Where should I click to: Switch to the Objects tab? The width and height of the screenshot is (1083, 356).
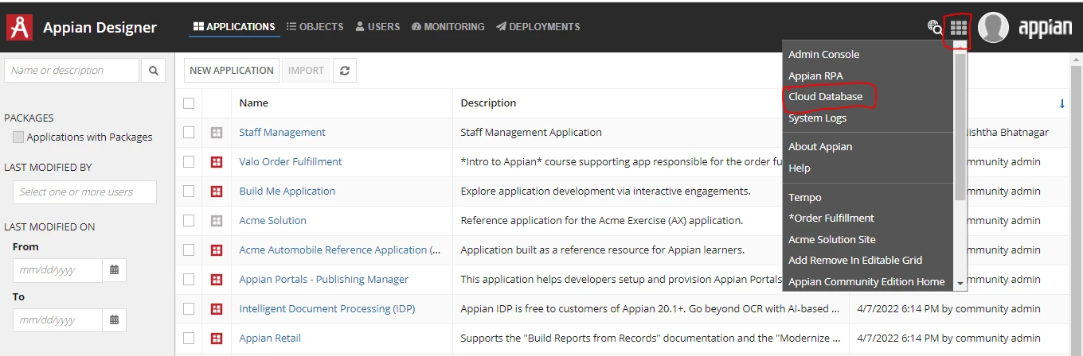click(315, 27)
